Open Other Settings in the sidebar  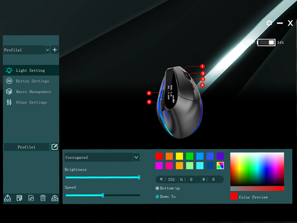coord(31,103)
